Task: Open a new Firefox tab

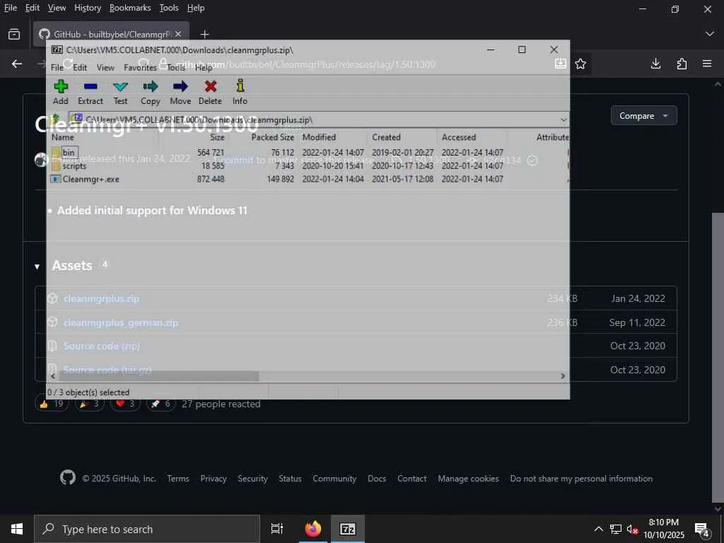Action: (204, 34)
